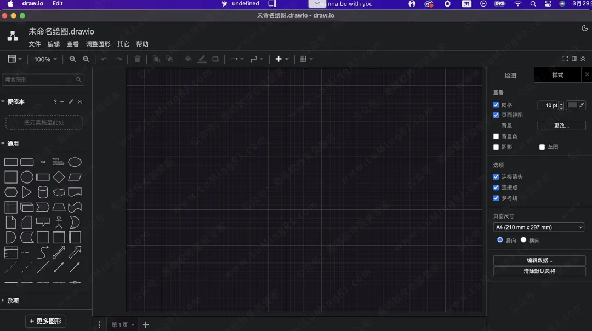The height and width of the screenshot is (331, 592).
Task: Select the ellipse shape in 通用 palette
Action: click(75, 162)
